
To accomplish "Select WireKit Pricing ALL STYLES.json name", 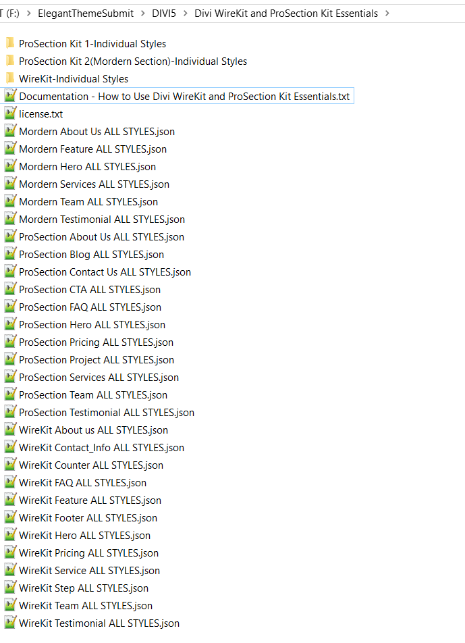I will [89, 553].
